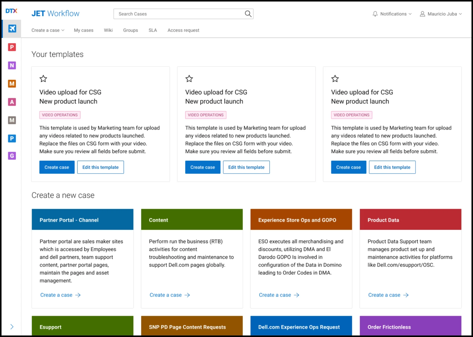Open the pink A sidebar app
Screen dimensions: 473x337
pos(12,102)
